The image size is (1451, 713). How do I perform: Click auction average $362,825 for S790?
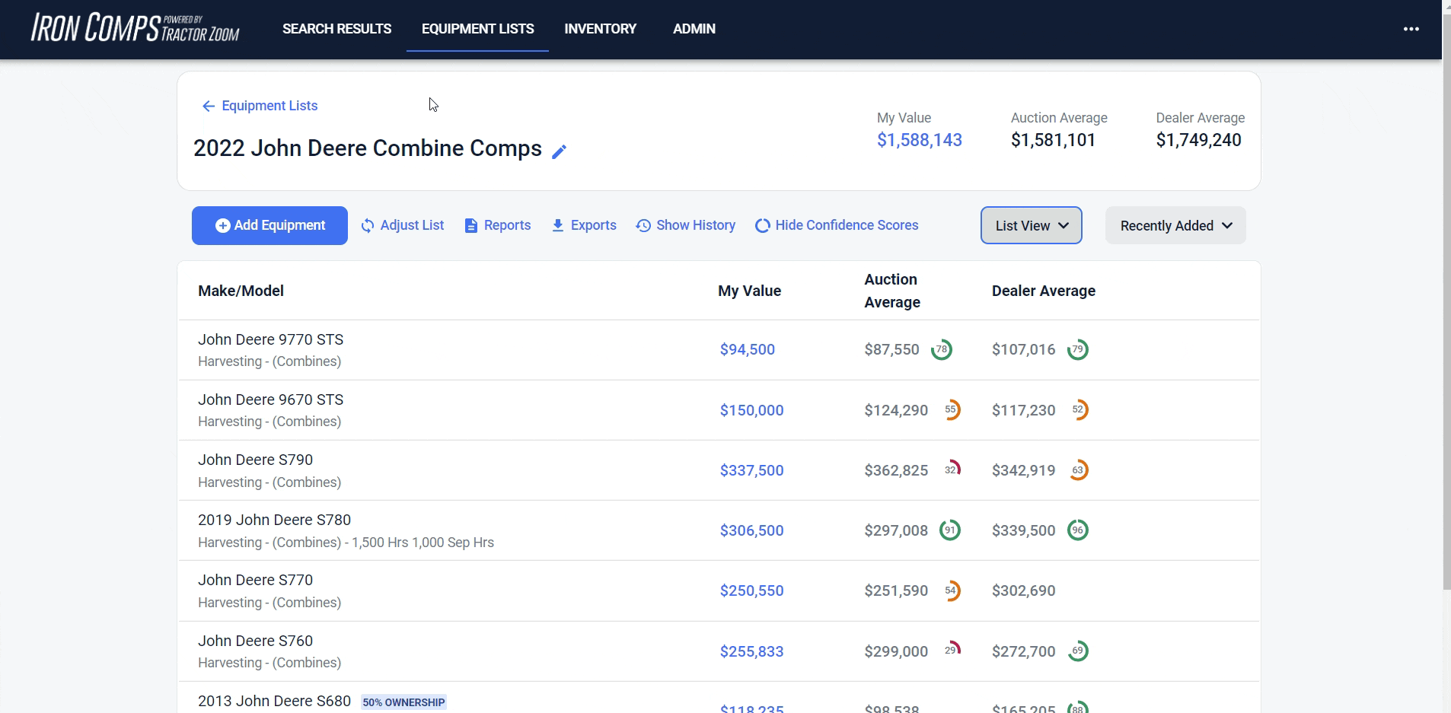click(896, 469)
